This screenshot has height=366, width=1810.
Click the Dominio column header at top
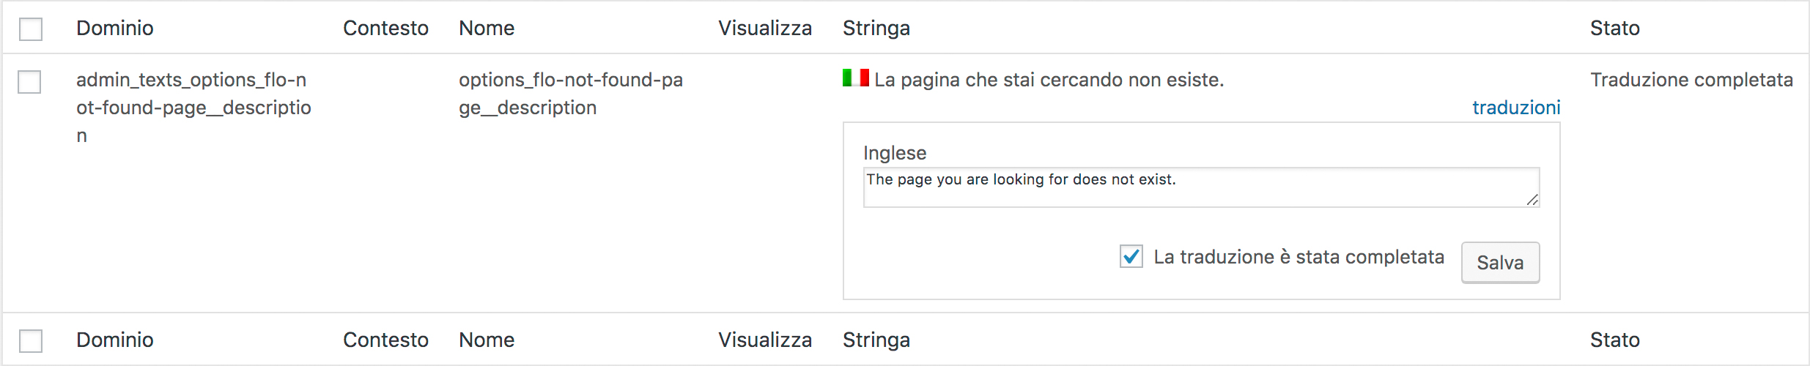click(x=115, y=28)
